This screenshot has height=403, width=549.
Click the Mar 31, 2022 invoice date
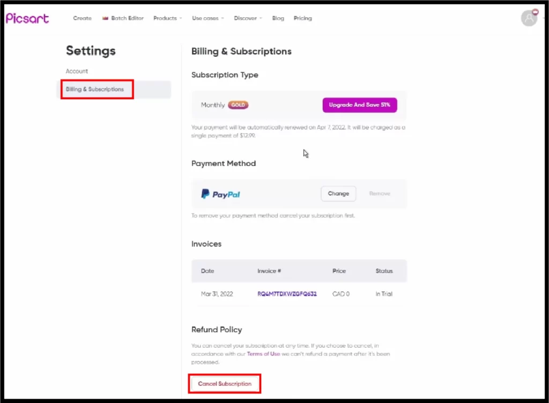[217, 294]
